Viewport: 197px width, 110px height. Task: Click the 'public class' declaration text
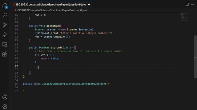(32, 84)
